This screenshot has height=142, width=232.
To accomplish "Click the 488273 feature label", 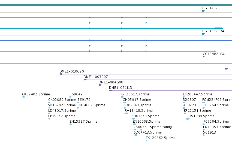I will (190, 105).
